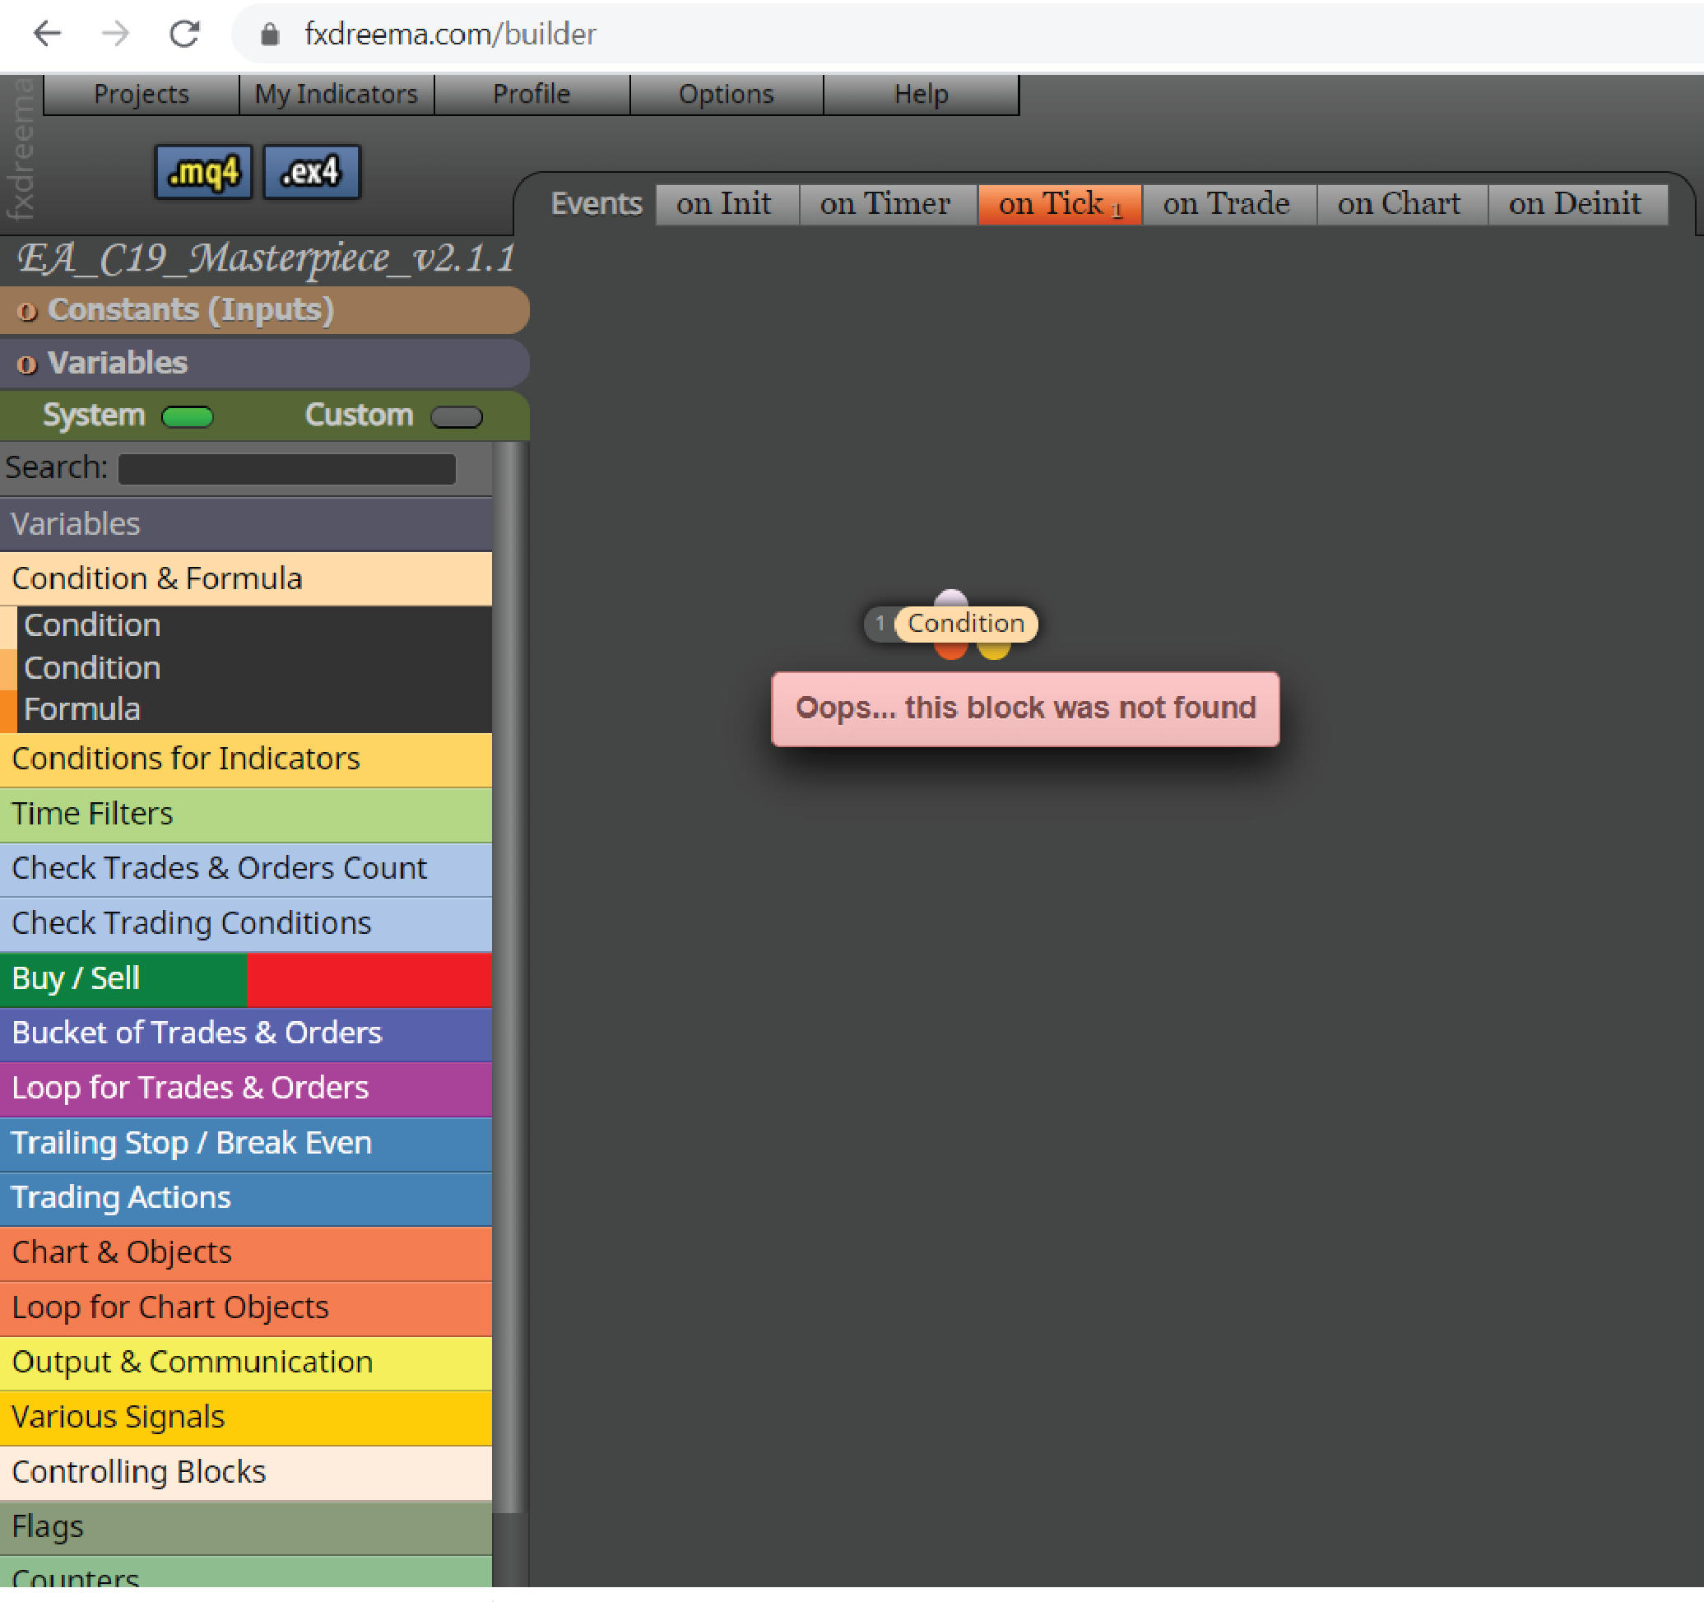The image size is (1704, 1602).
Task: Switch to on Chart event tab
Action: (x=1401, y=204)
